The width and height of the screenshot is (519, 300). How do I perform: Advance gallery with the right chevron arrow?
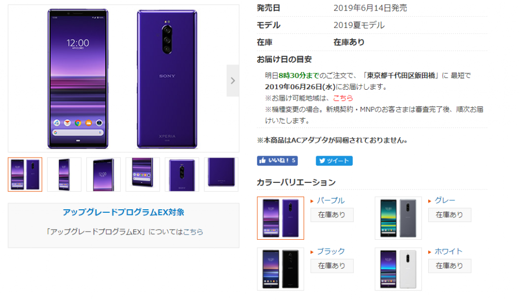click(x=233, y=81)
